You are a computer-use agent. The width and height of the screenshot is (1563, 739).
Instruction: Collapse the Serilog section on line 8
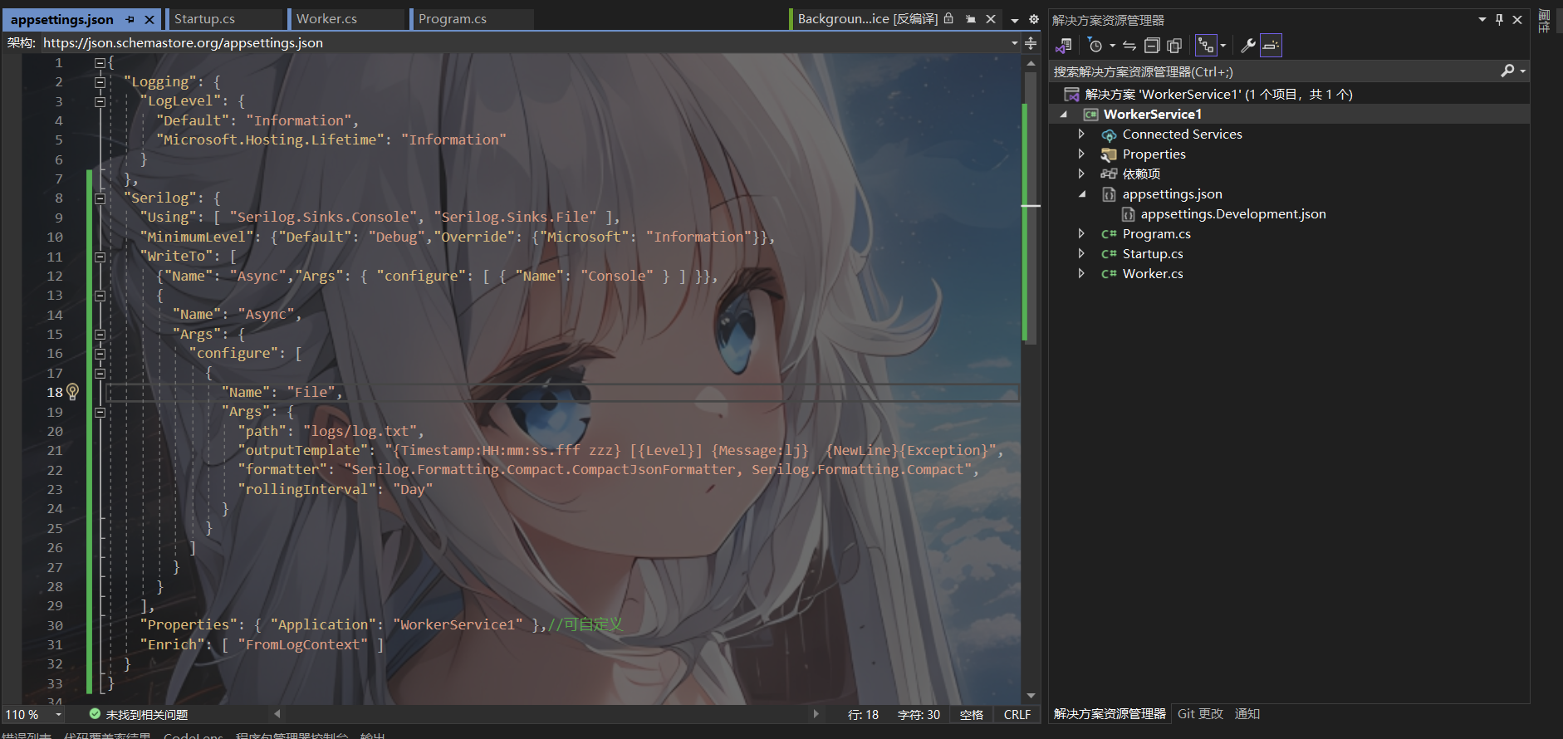100,198
